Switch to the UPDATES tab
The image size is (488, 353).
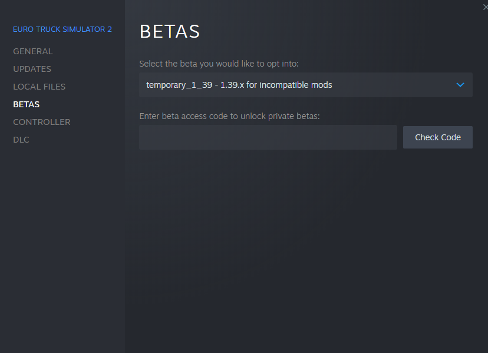coord(32,69)
